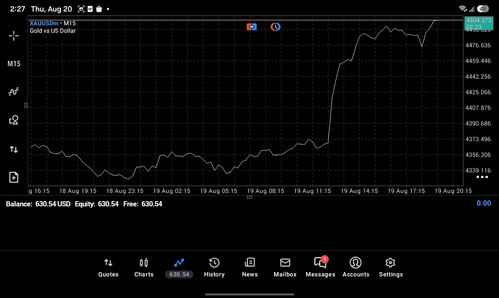The width and height of the screenshot is (499, 298).
Task: Expand the XAUUSDm symbol dropdown
Action: coord(46,23)
